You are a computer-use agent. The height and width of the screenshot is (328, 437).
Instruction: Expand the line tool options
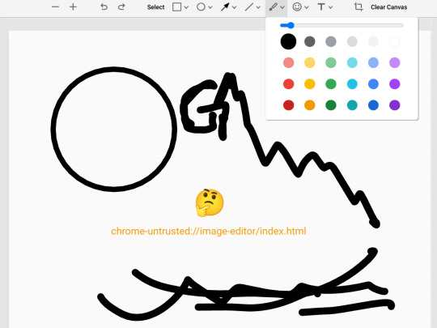(x=258, y=7)
